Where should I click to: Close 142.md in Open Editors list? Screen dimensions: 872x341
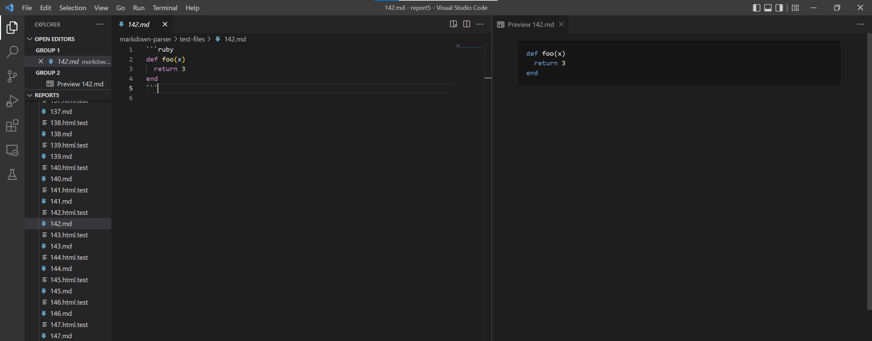pos(41,62)
